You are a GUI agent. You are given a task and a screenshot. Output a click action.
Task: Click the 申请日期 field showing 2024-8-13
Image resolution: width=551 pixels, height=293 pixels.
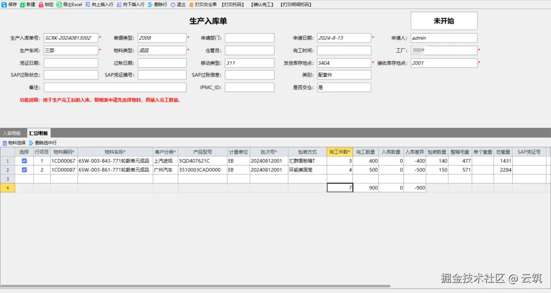coord(344,38)
